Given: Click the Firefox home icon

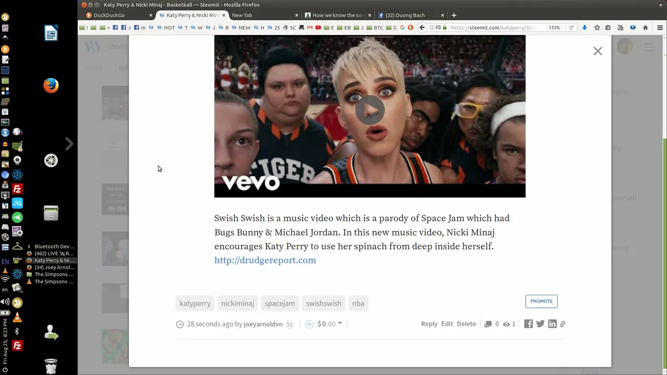Looking at the screenshot, I should coord(645,28).
